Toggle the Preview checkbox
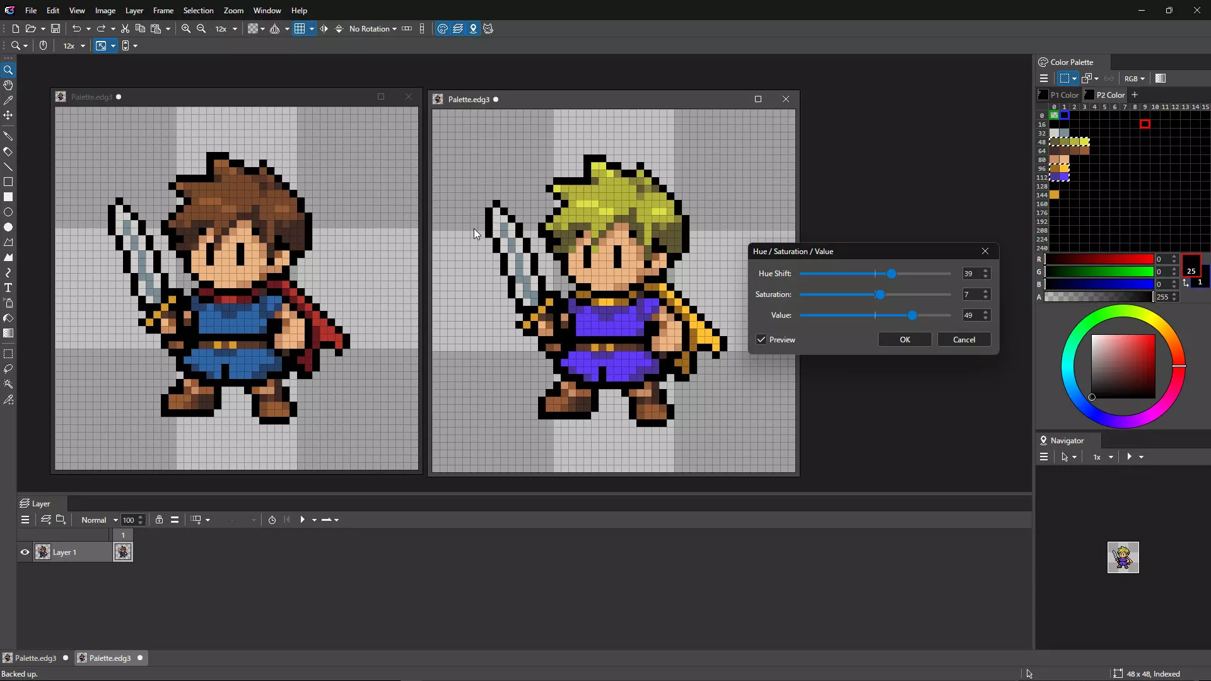The width and height of the screenshot is (1211, 681). tap(761, 340)
